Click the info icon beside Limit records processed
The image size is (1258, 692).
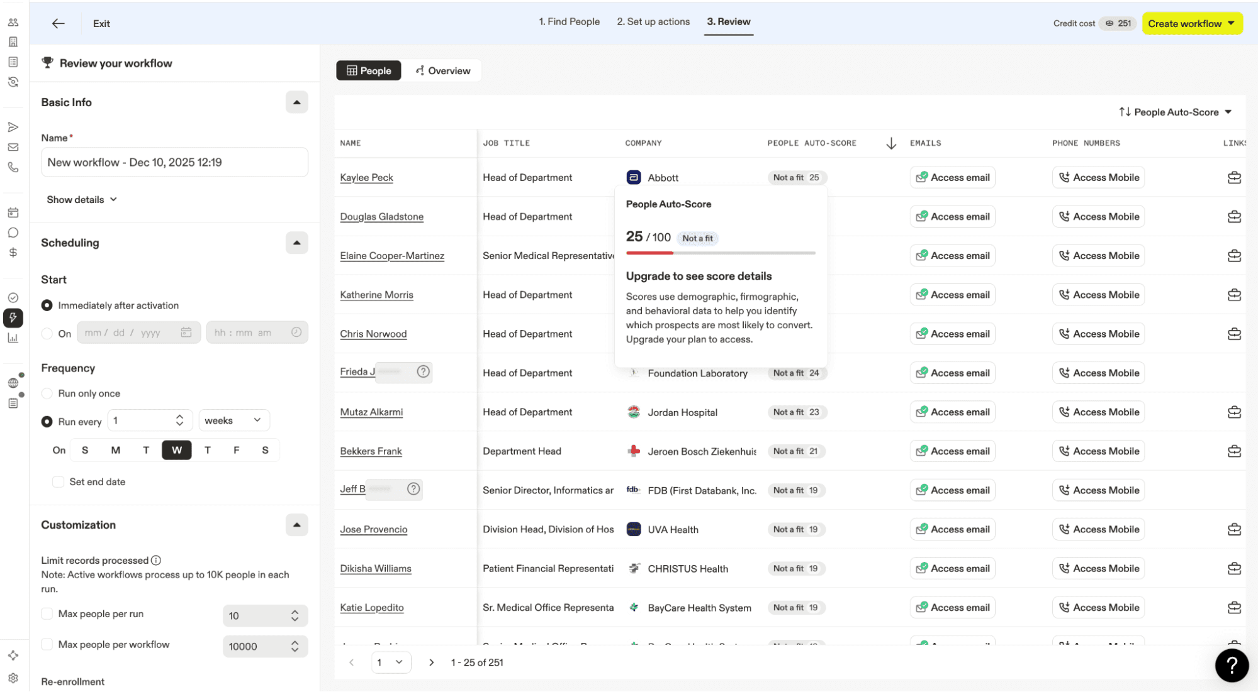[x=156, y=560]
